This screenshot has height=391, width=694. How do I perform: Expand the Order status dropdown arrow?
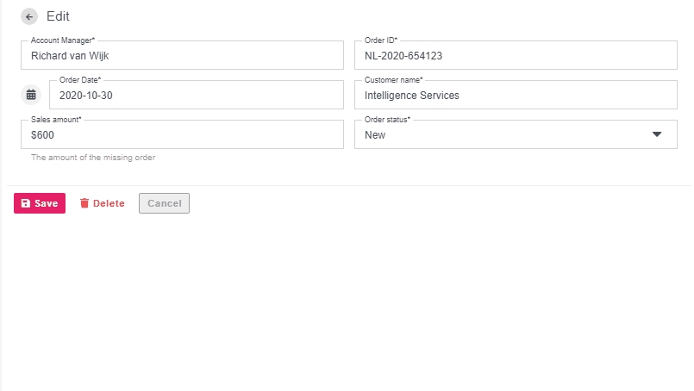tap(657, 134)
